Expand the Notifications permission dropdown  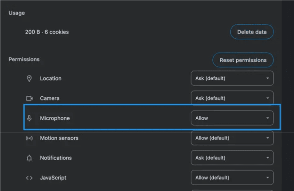coord(232,158)
